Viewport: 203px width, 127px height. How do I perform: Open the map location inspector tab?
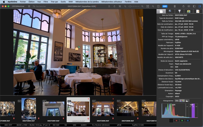(x=189, y=11)
